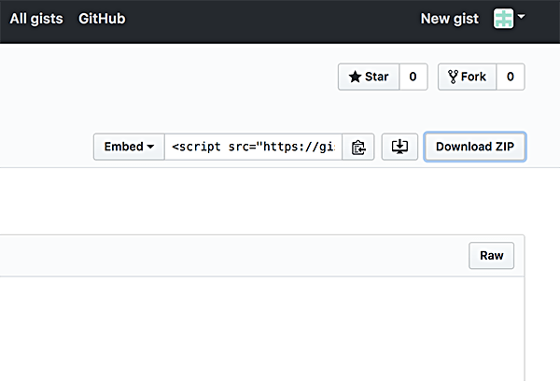Click the fork icon in the Fork button

(x=453, y=78)
